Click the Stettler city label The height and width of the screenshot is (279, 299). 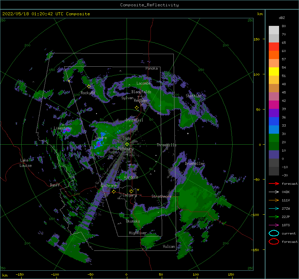(x=194, y=96)
